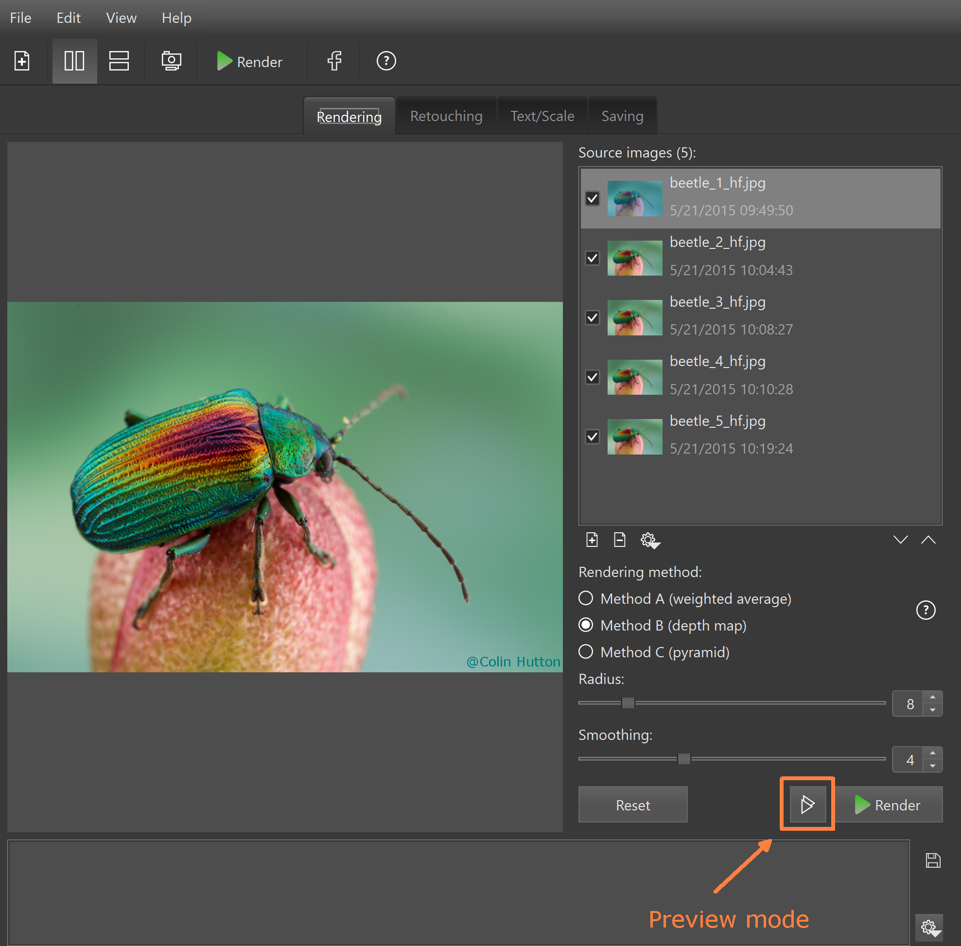Open the Retouching tab
961x946 pixels.
tap(446, 116)
